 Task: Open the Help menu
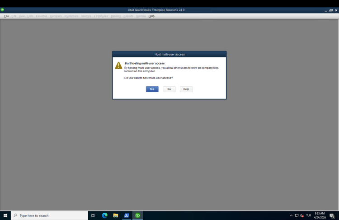151,16
